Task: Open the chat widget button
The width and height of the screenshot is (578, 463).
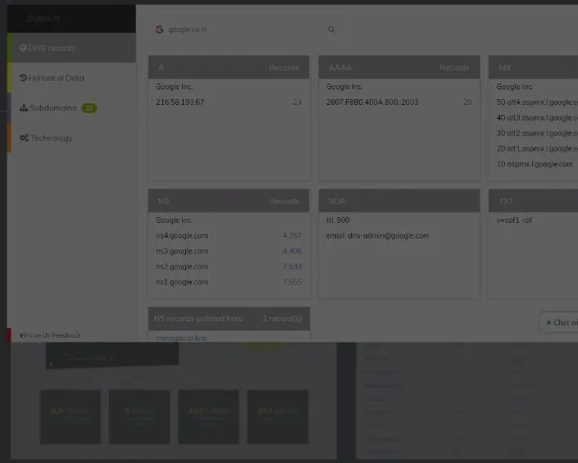Action: point(559,323)
